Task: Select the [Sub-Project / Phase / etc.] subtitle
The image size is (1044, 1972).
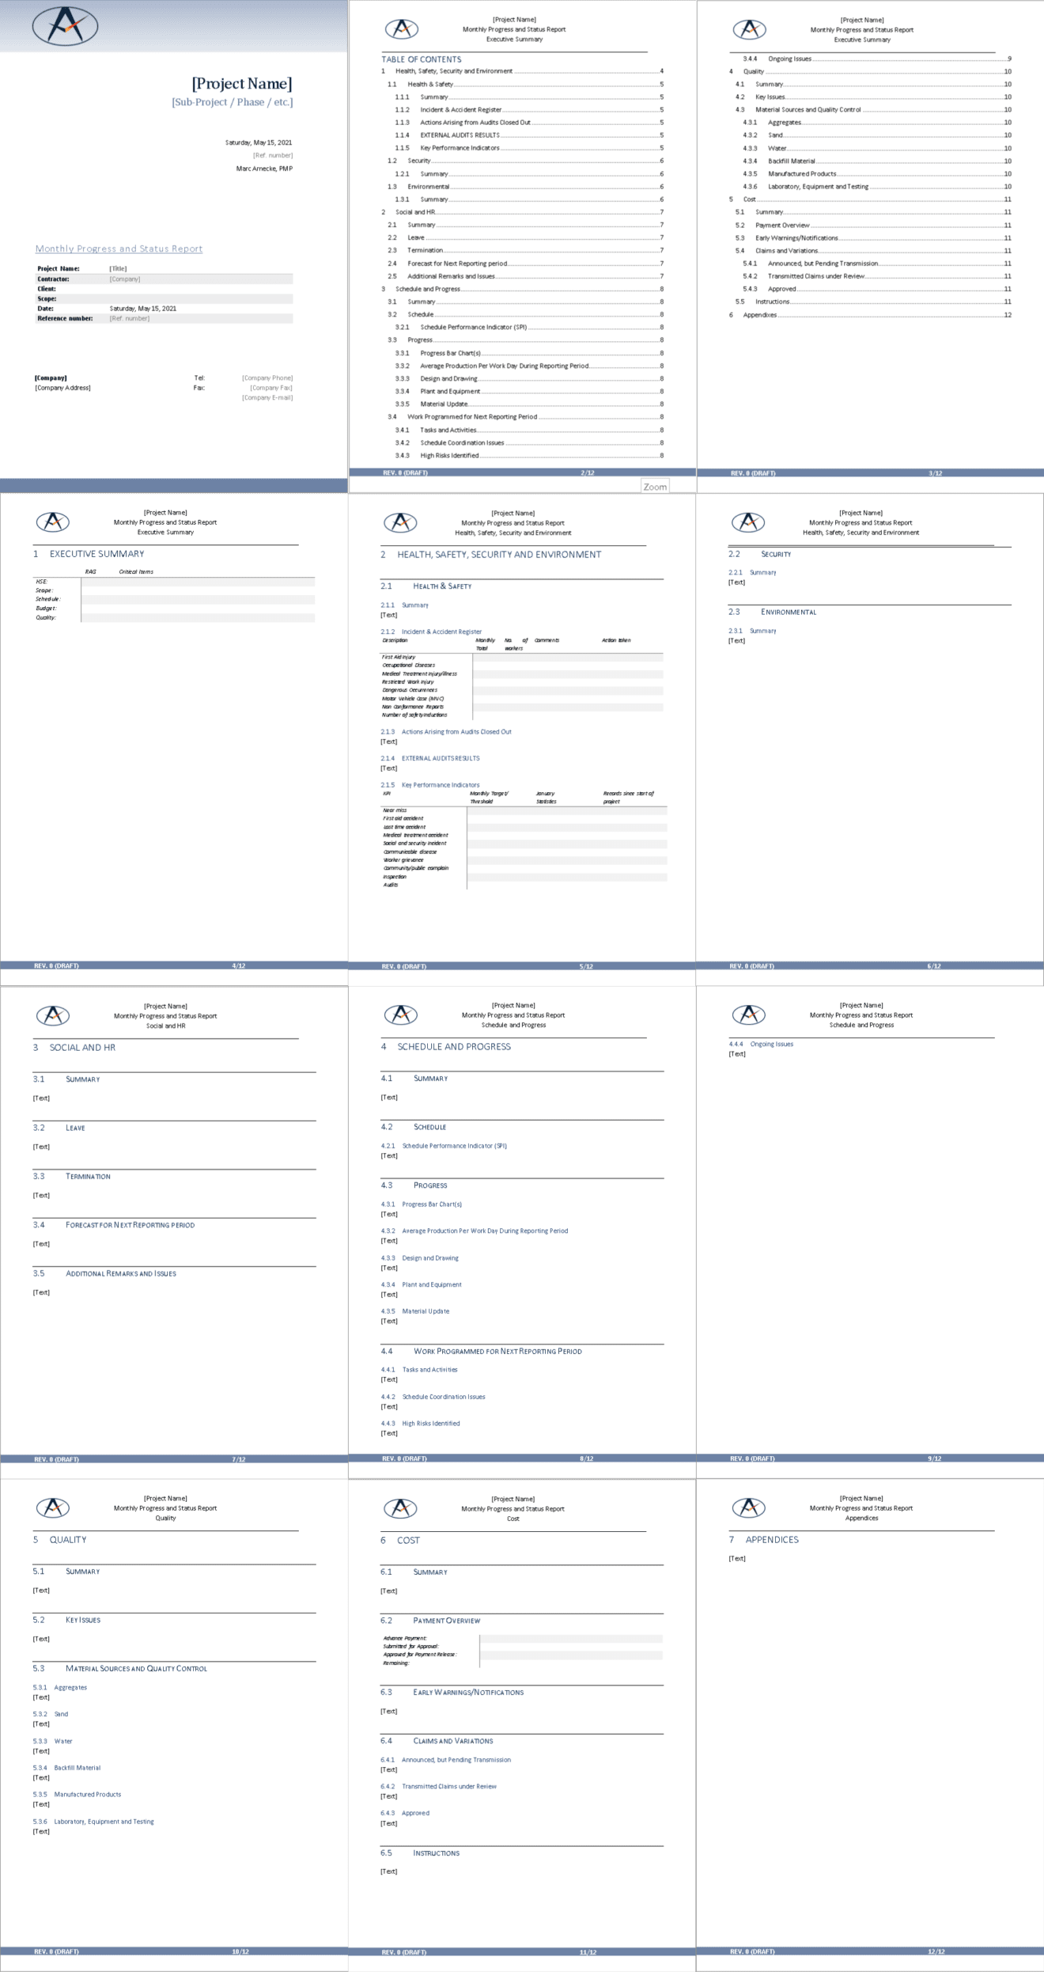Action: [232, 102]
